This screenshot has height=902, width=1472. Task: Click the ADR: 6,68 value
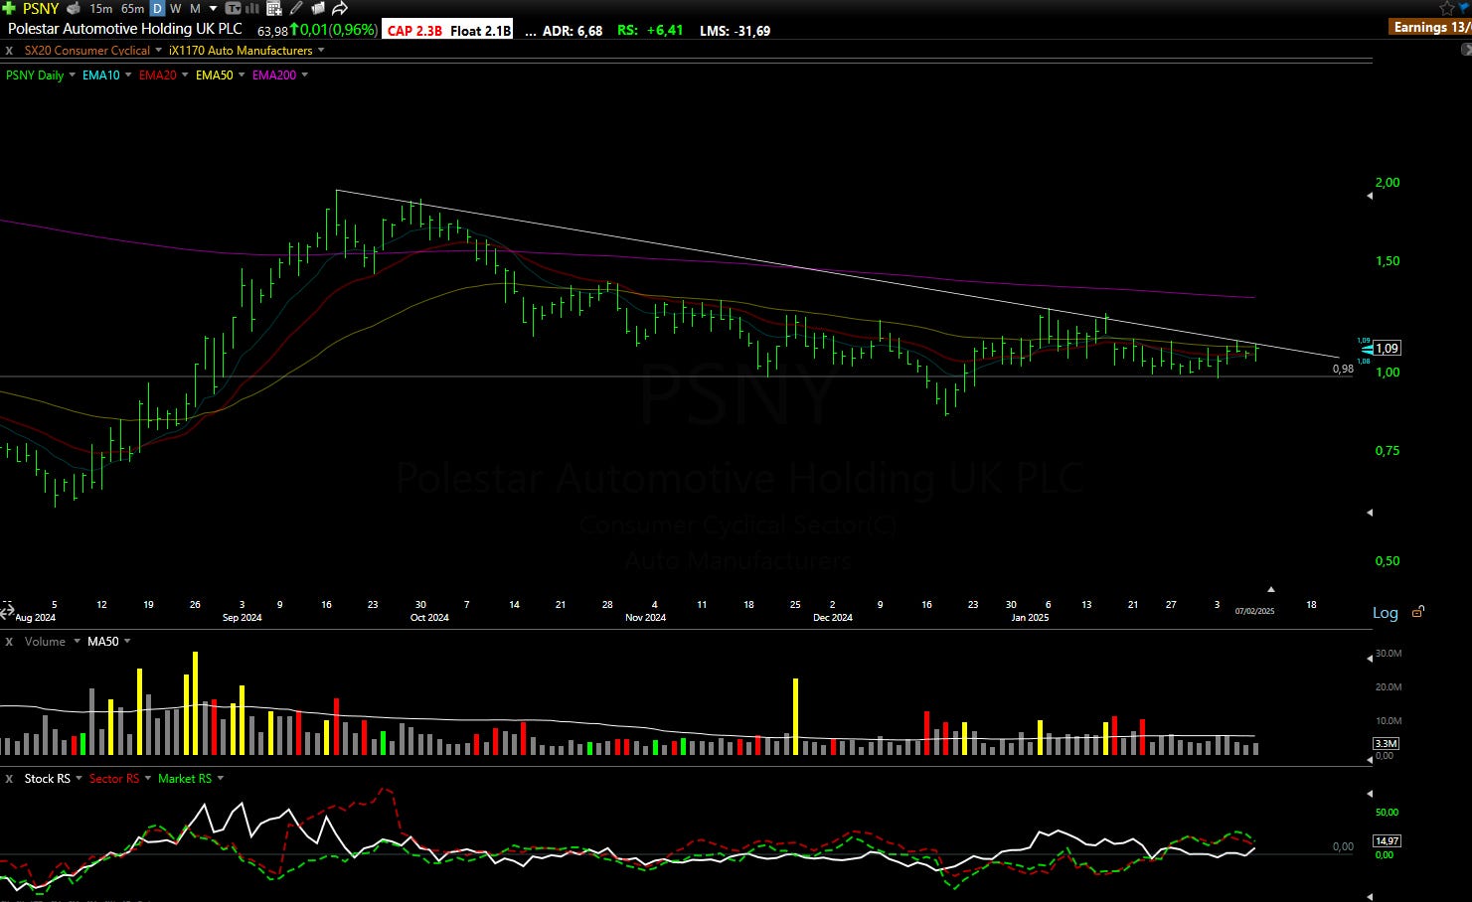pos(572,31)
